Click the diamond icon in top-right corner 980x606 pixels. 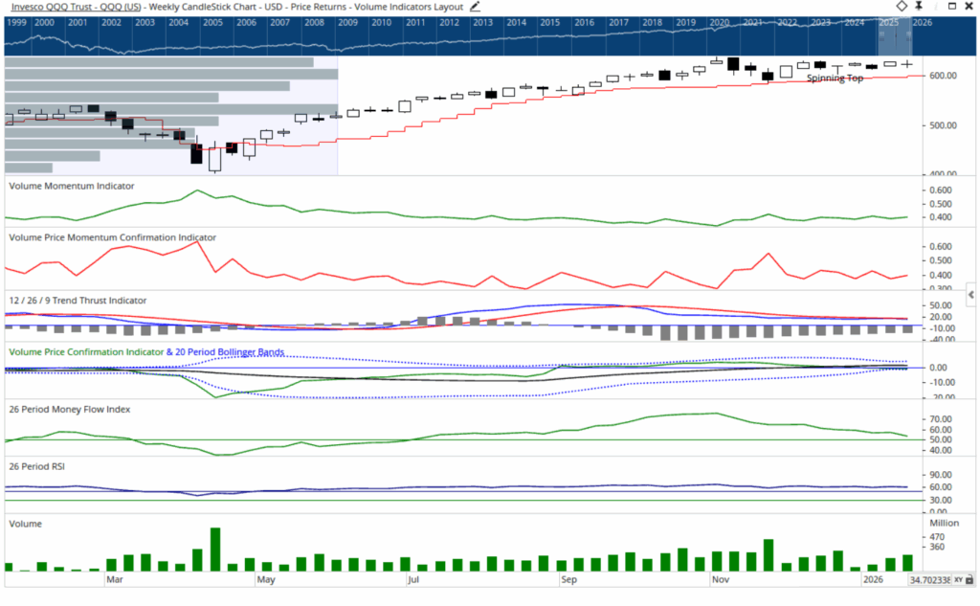click(x=902, y=7)
